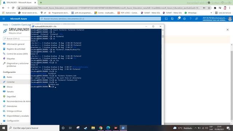This screenshot has width=233, height=131.
Task: Click the Windows taskbar search box
Action: point(33,128)
